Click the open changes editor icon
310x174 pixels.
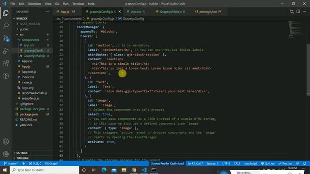(292, 12)
